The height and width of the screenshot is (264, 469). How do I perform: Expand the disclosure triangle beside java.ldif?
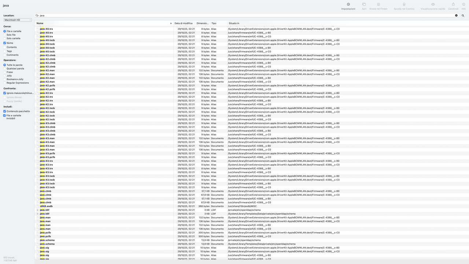click(37, 210)
